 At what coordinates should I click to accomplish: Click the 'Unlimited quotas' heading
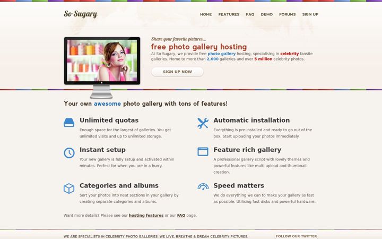109,120
